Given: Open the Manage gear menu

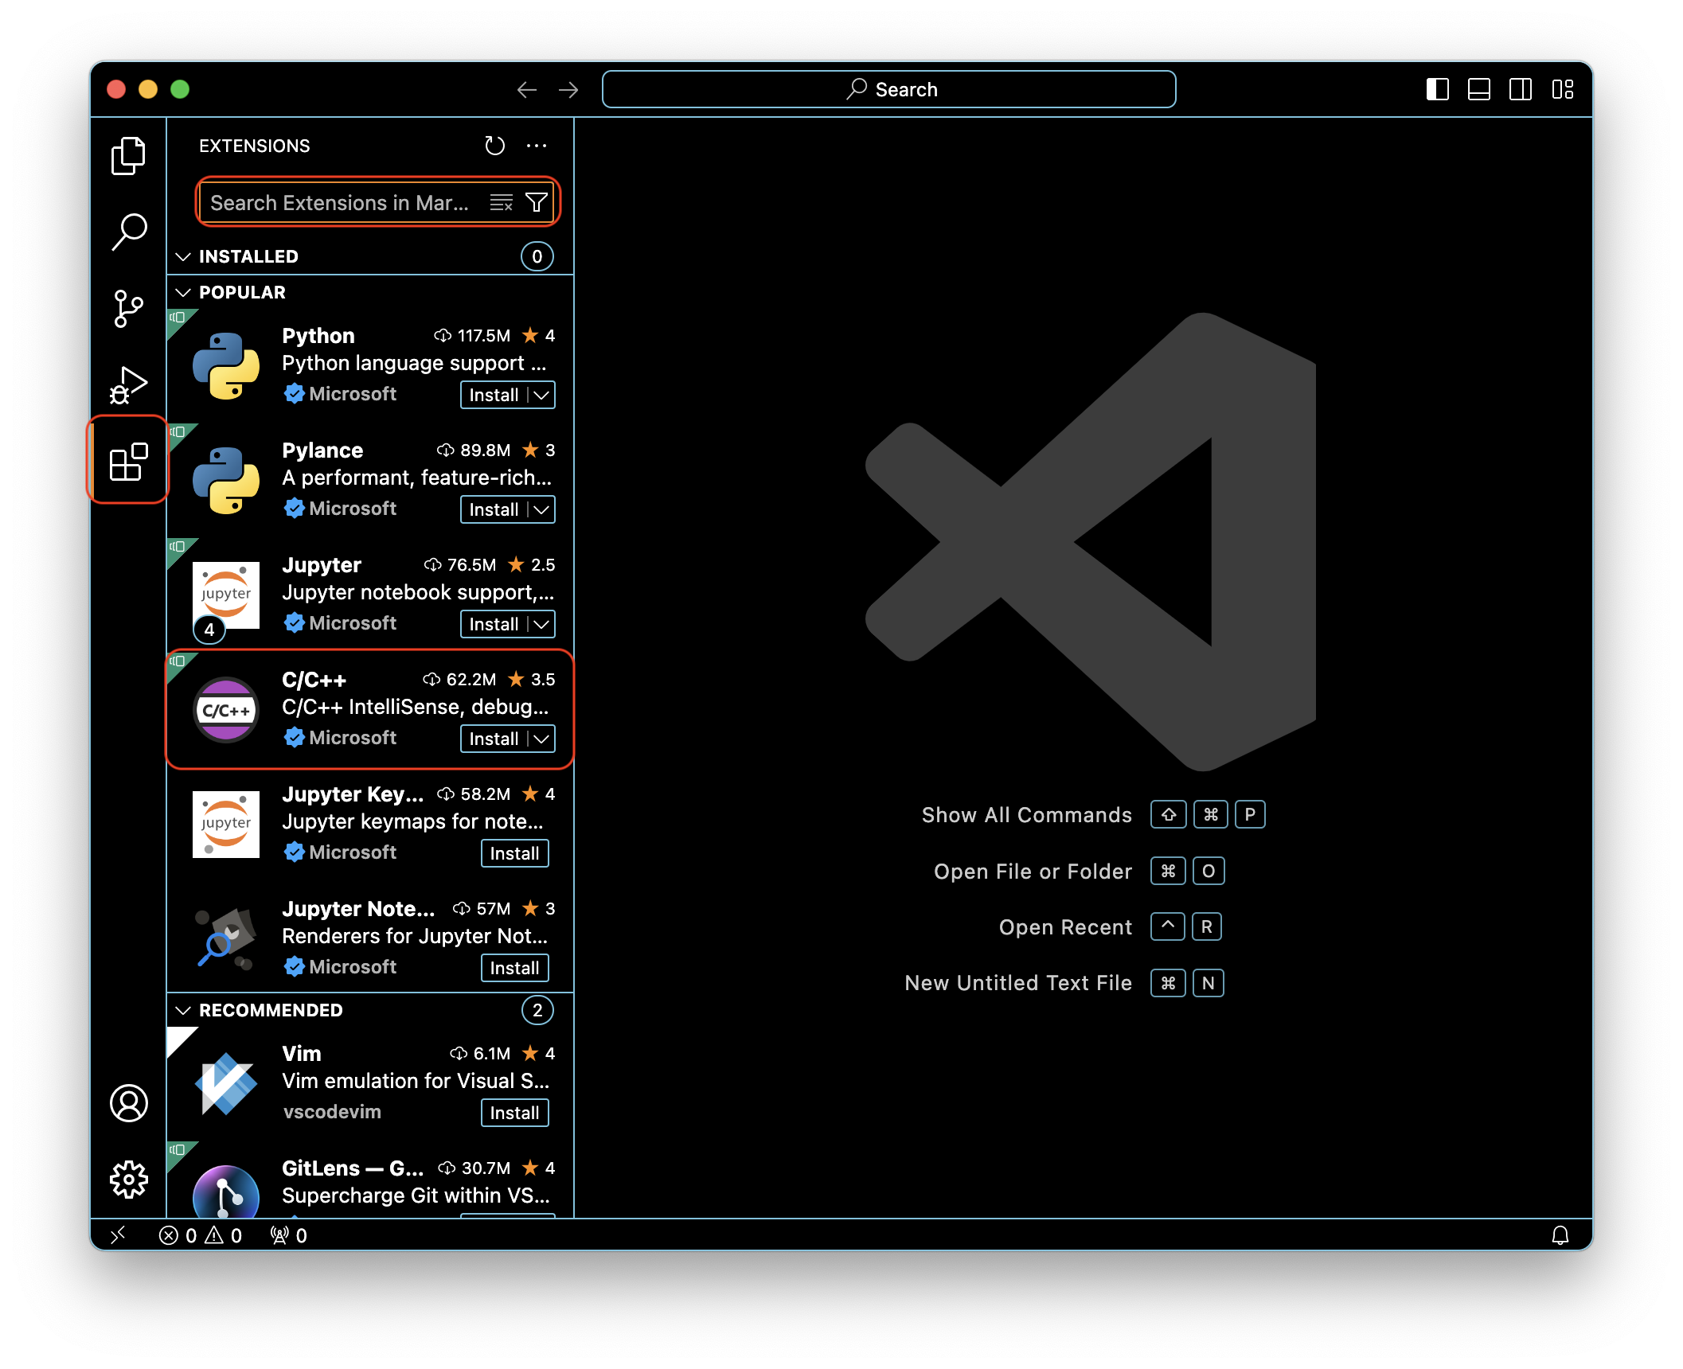Looking at the screenshot, I should point(128,1179).
